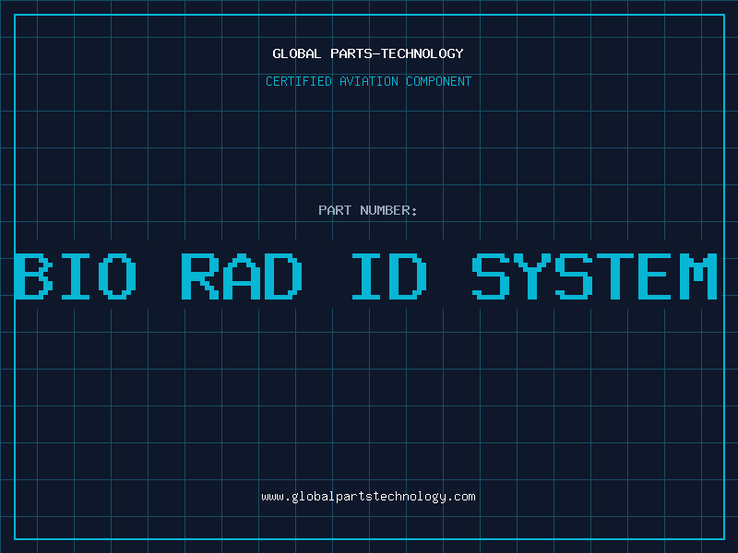Select the word "GLOBAL" in the header

(x=297, y=53)
